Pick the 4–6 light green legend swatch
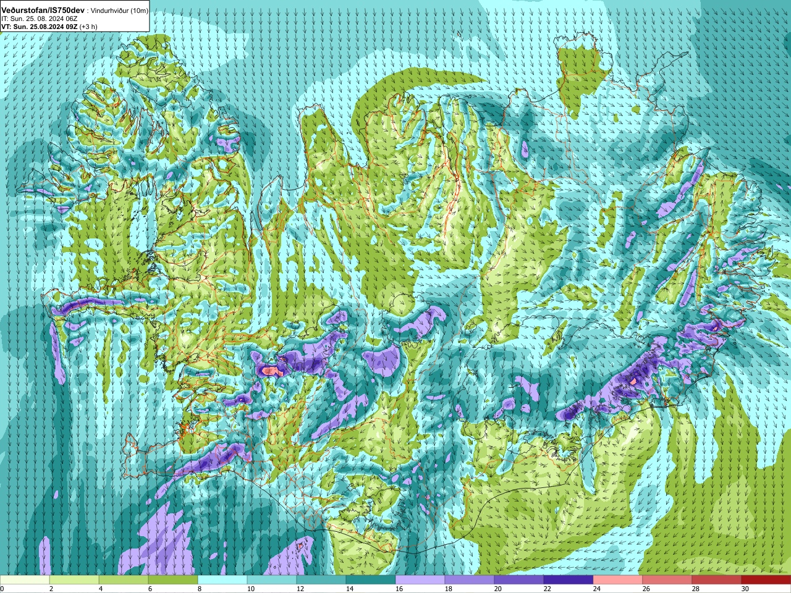The image size is (791, 593). click(x=124, y=580)
